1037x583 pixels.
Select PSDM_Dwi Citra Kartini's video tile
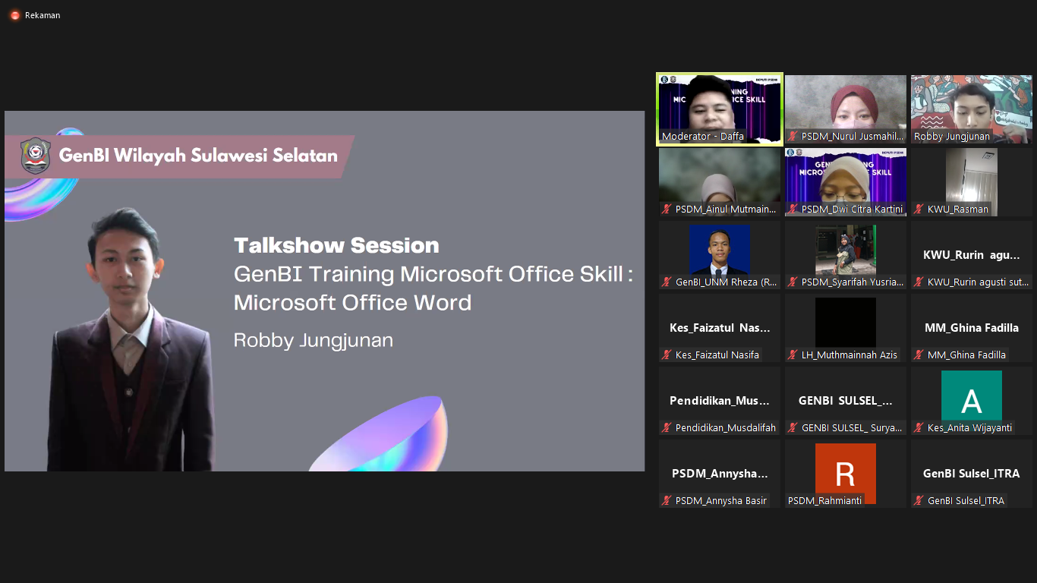[x=846, y=182]
